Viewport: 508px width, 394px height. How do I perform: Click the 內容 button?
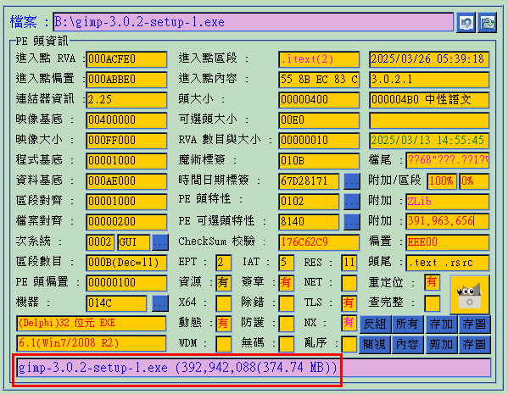407,345
